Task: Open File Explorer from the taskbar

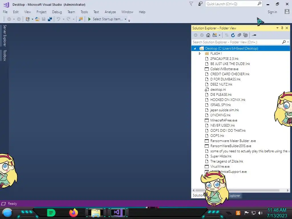Action: tap(96, 213)
